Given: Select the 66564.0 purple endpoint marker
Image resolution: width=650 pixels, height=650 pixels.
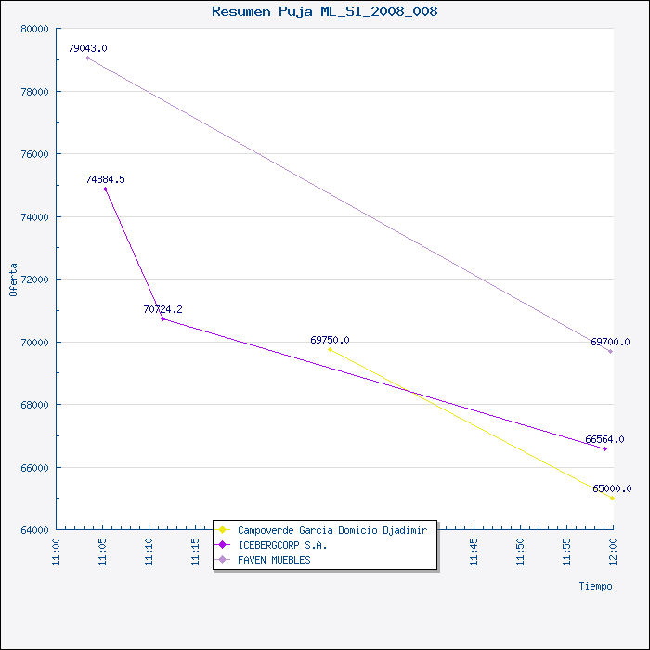Looking at the screenshot, I should coord(604,448).
